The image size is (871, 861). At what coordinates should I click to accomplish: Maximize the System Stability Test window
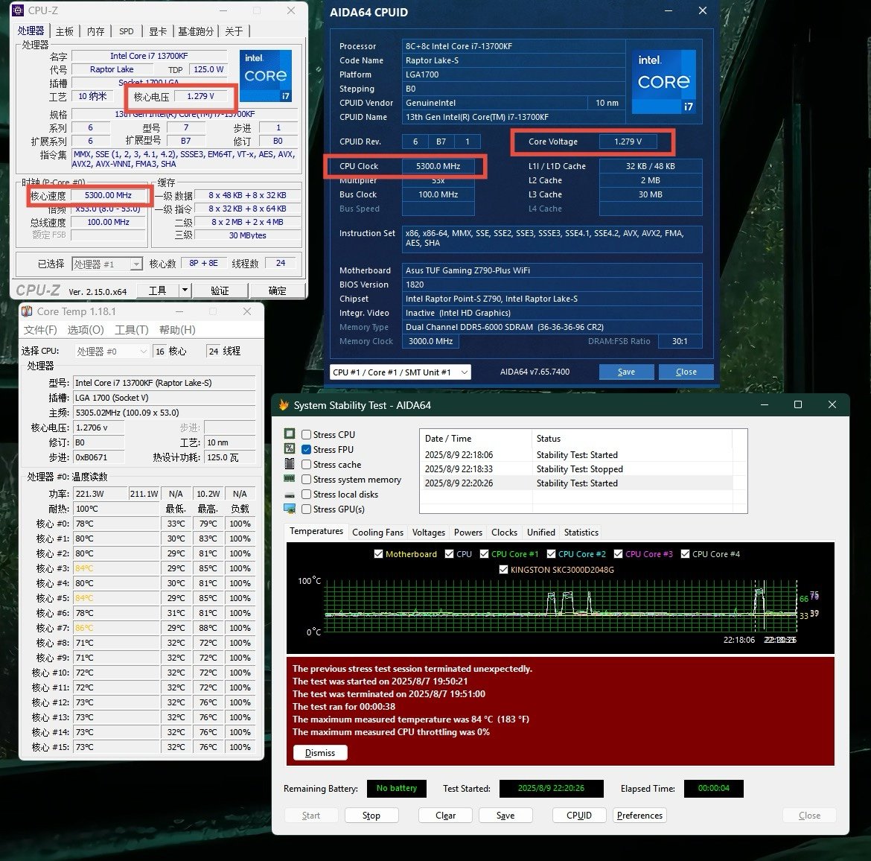798,404
